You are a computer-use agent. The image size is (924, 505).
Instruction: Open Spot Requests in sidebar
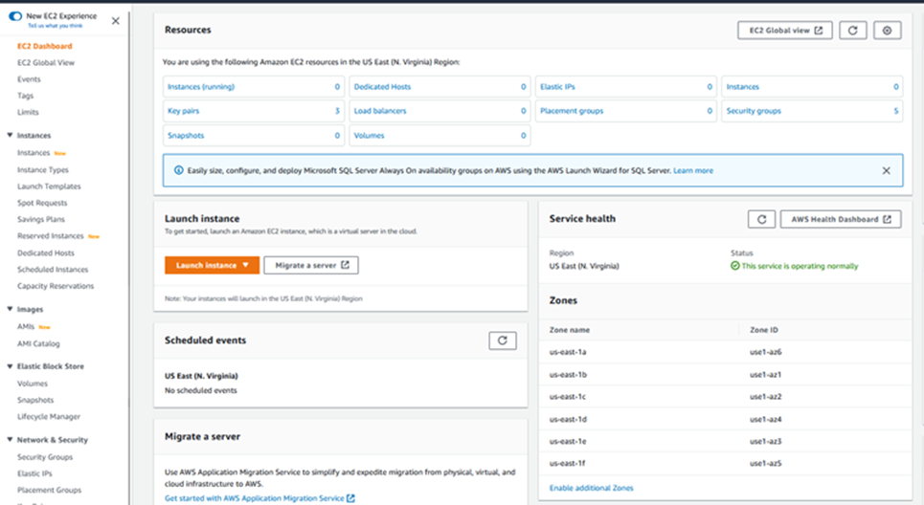42,203
